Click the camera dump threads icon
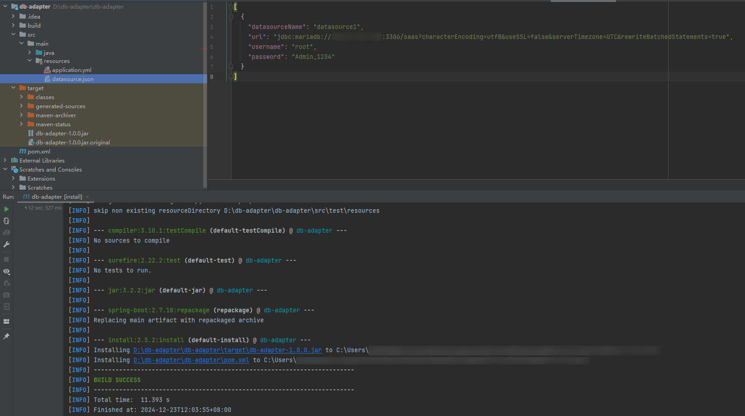This screenshot has height=416, width=745. [6, 295]
